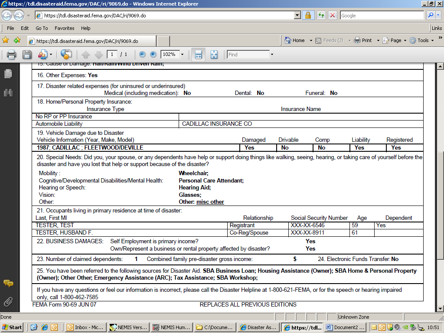The image size is (444, 333).
Task: Open the Favorites menu
Action: [64, 28]
